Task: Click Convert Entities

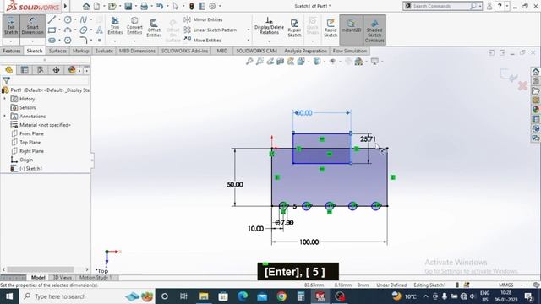Action: point(134,26)
